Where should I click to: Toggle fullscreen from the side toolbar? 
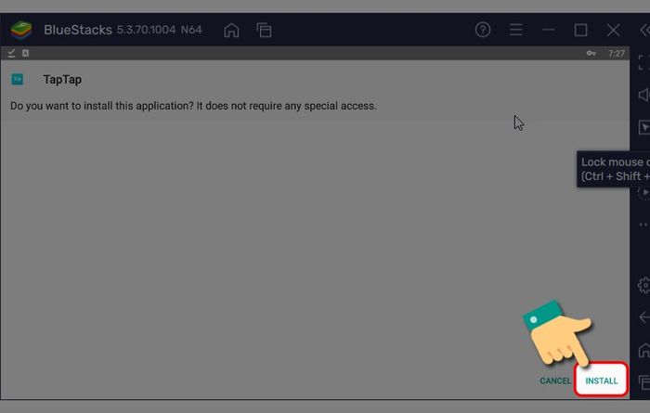tap(643, 62)
